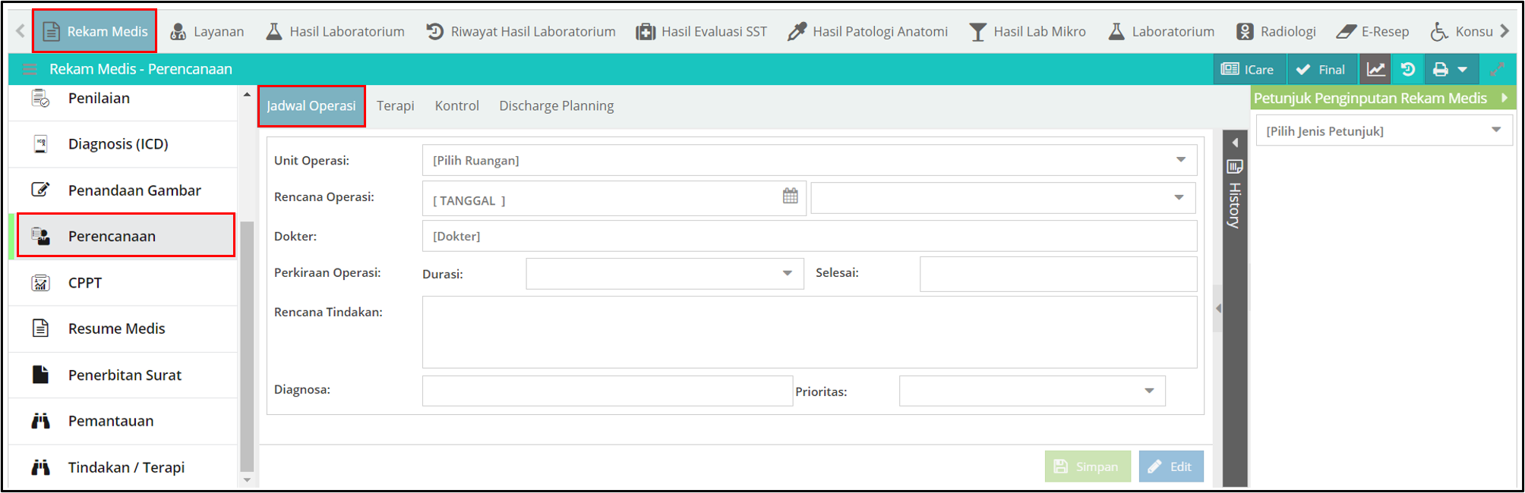Click the Simpan save button

point(1088,466)
